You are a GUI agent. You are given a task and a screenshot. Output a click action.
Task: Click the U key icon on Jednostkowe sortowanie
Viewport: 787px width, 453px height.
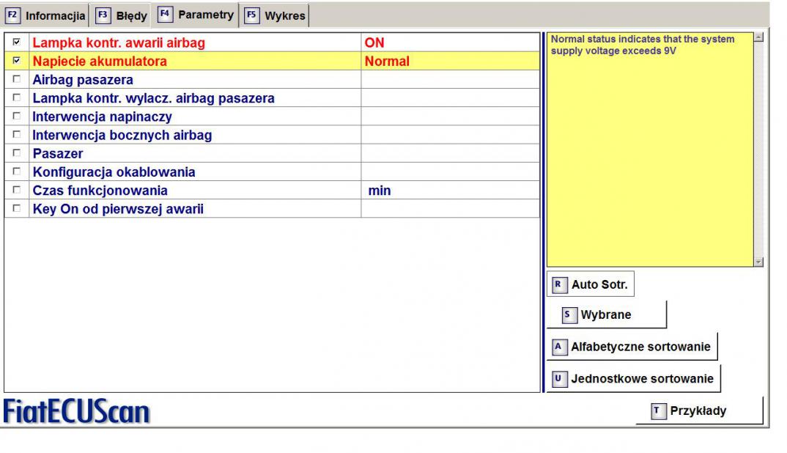tap(559, 380)
